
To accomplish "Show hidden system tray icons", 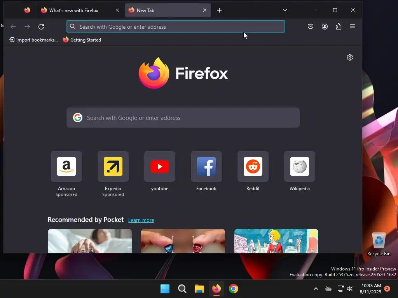I will coord(316,289).
